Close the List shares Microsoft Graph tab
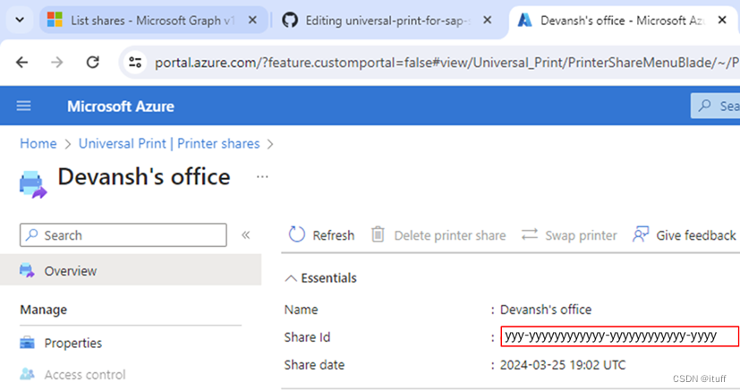 coord(252,21)
